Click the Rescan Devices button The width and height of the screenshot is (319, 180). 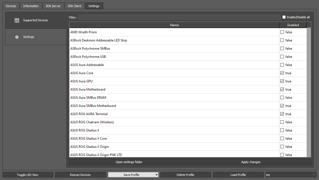tap(80, 175)
